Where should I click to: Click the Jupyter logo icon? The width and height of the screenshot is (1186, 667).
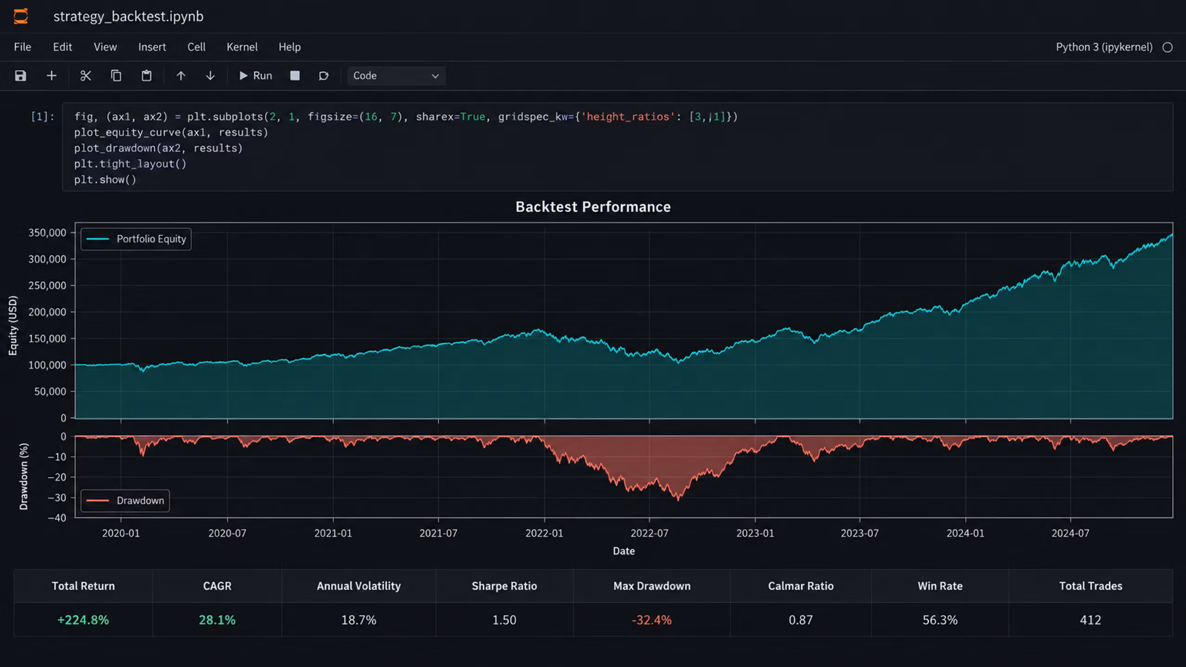(x=21, y=16)
